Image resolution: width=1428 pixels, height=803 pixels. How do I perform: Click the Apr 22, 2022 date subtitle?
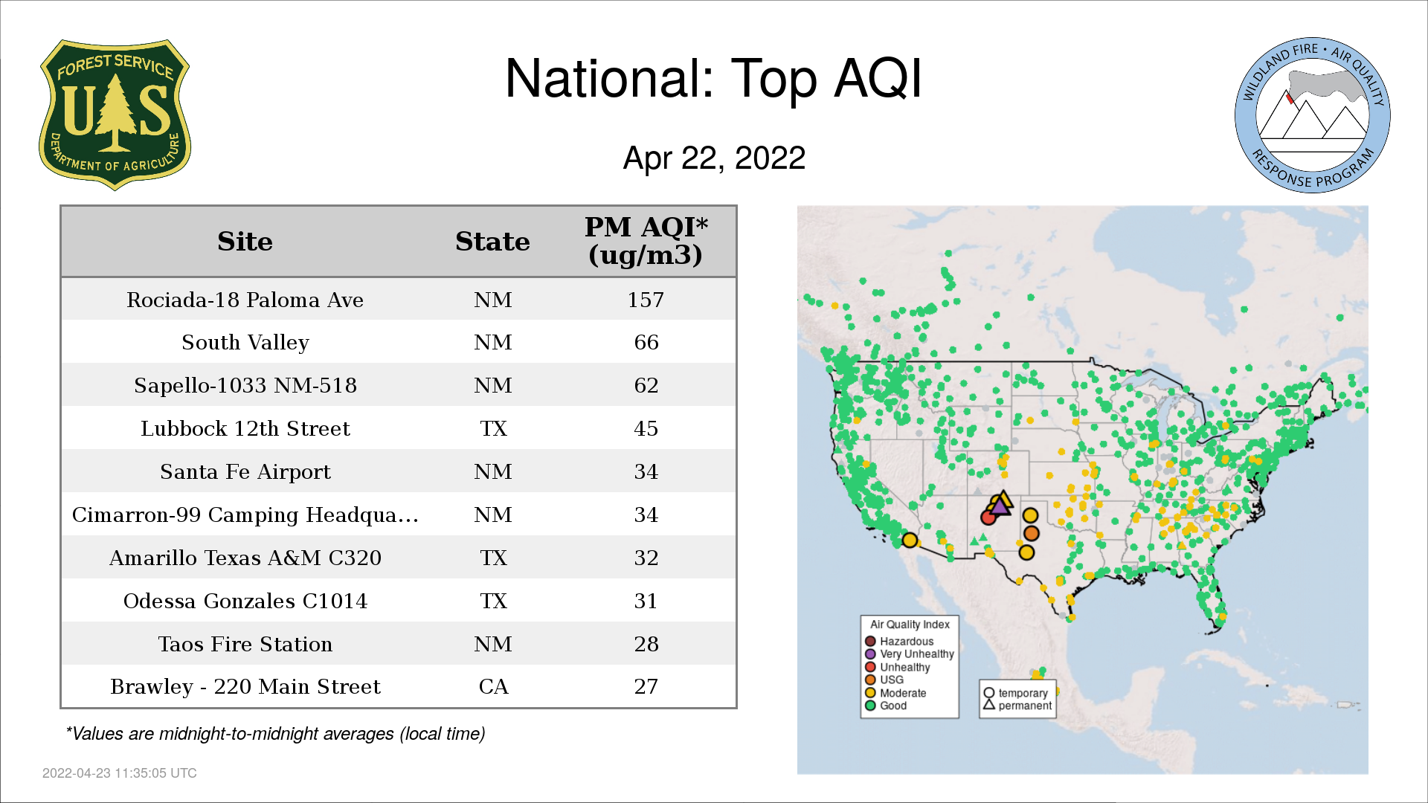pos(714,158)
